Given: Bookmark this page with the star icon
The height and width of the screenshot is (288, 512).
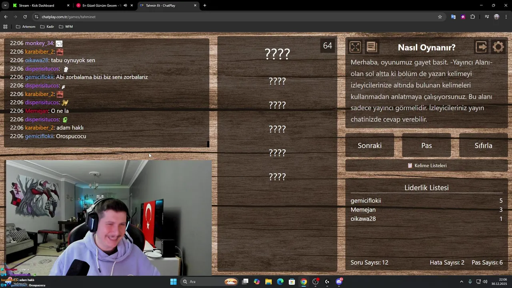Looking at the screenshot, I should point(440,17).
